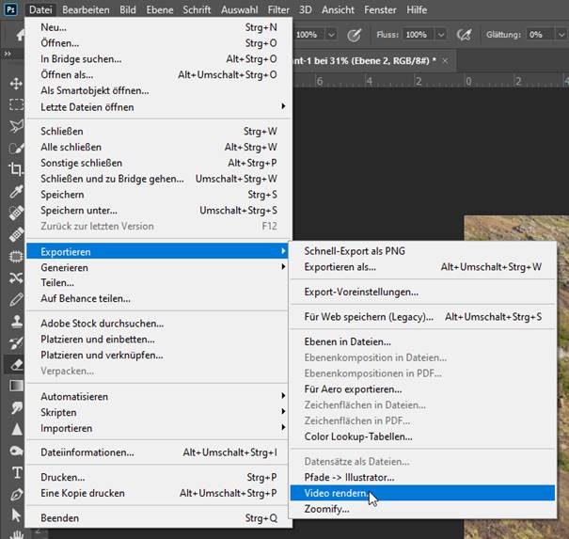The width and height of the screenshot is (569, 539).
Task: Select the Type tool
Action: pyautogui.click(x=17, y=472)
